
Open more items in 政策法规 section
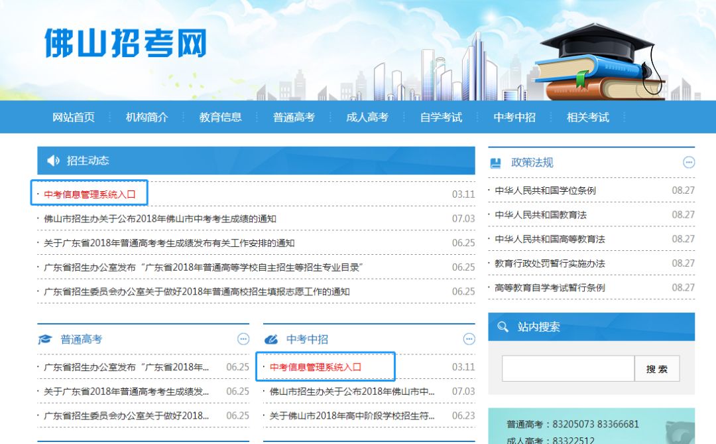(x=689, y=163)
